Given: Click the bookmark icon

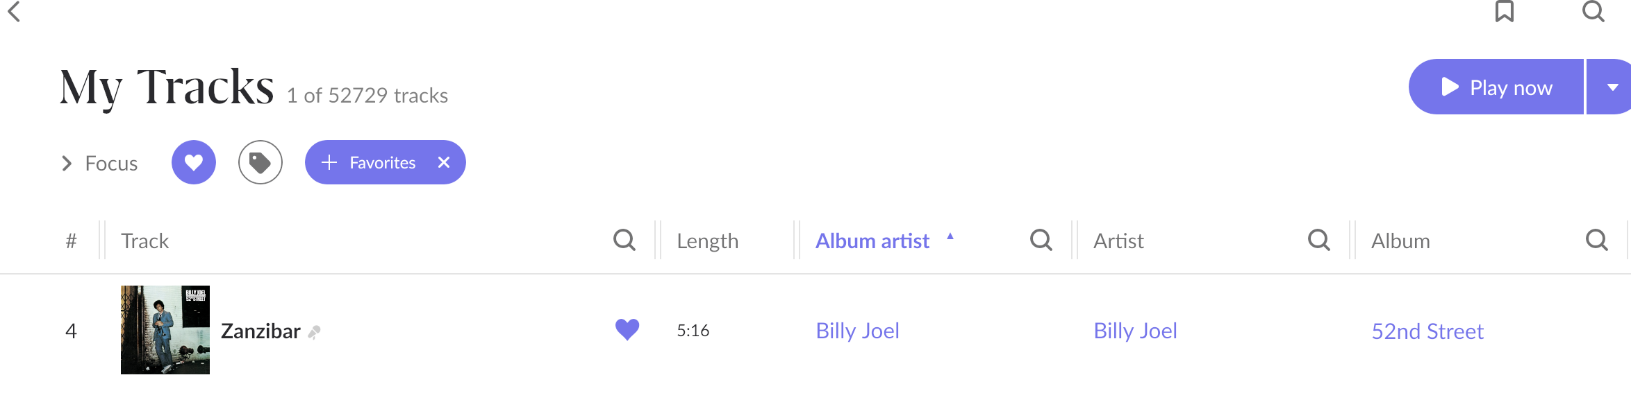Looking at the screenshot, I should 1505,11.
